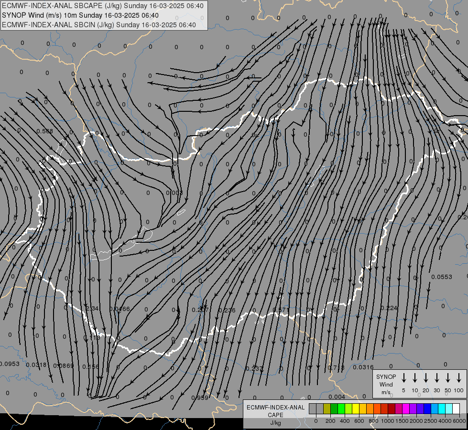468x430 pixels.
Task: Click the 0.959 value label
Action: pos(200,398)
